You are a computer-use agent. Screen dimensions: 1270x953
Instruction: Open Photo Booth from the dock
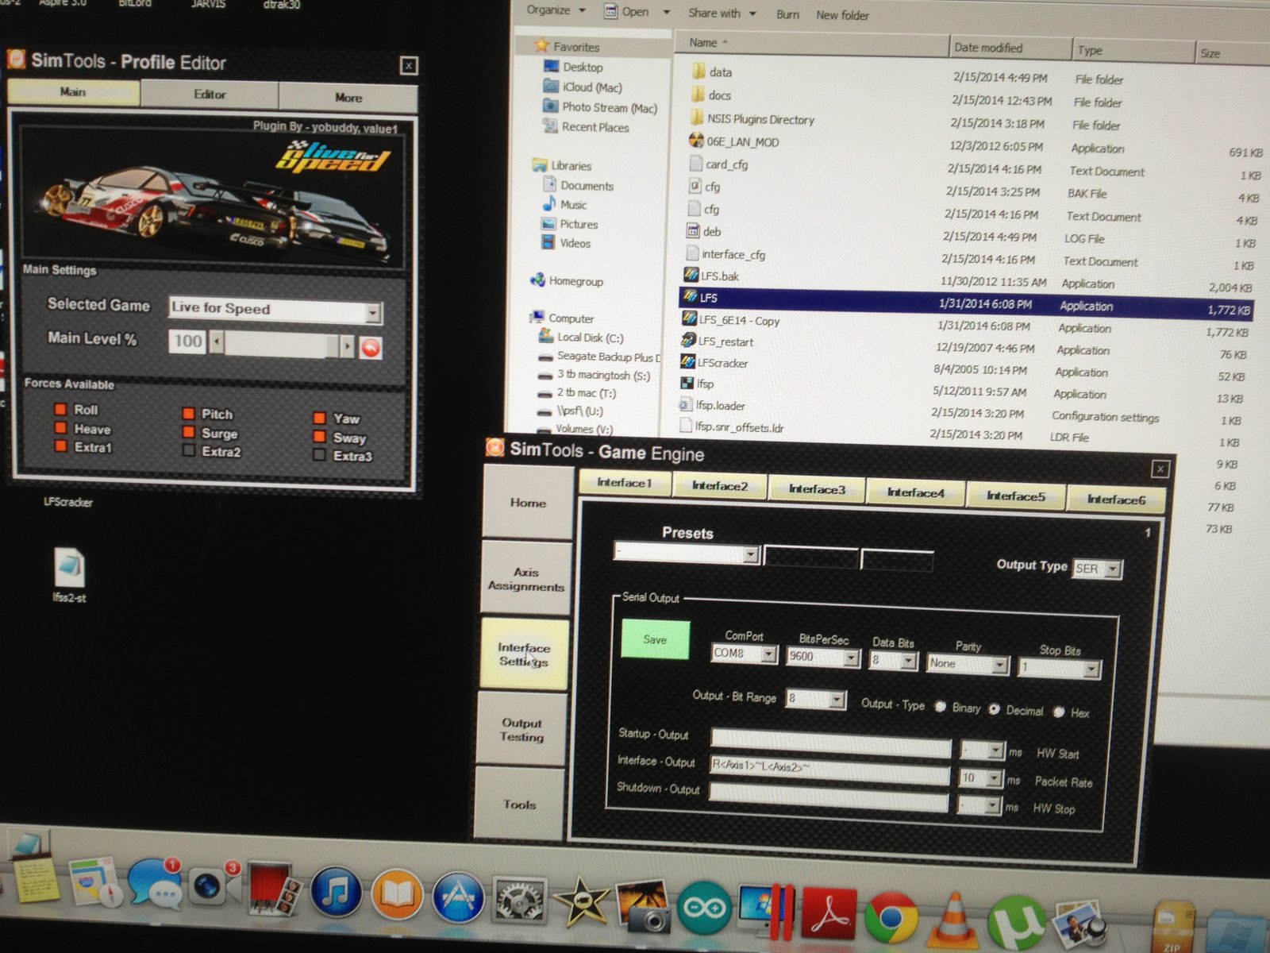pos(274,890)
